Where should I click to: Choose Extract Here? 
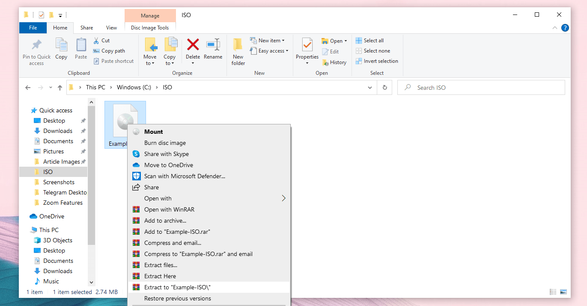[209, 276]
